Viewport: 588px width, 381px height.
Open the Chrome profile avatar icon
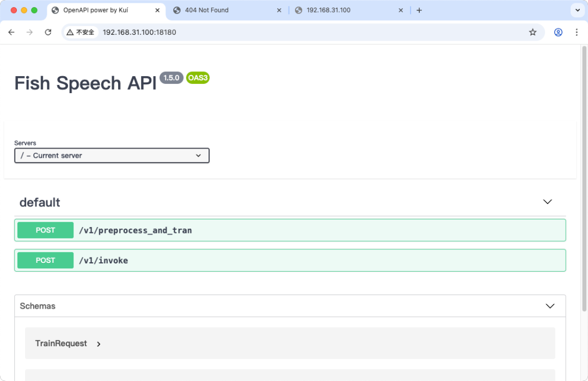[558, 32]
